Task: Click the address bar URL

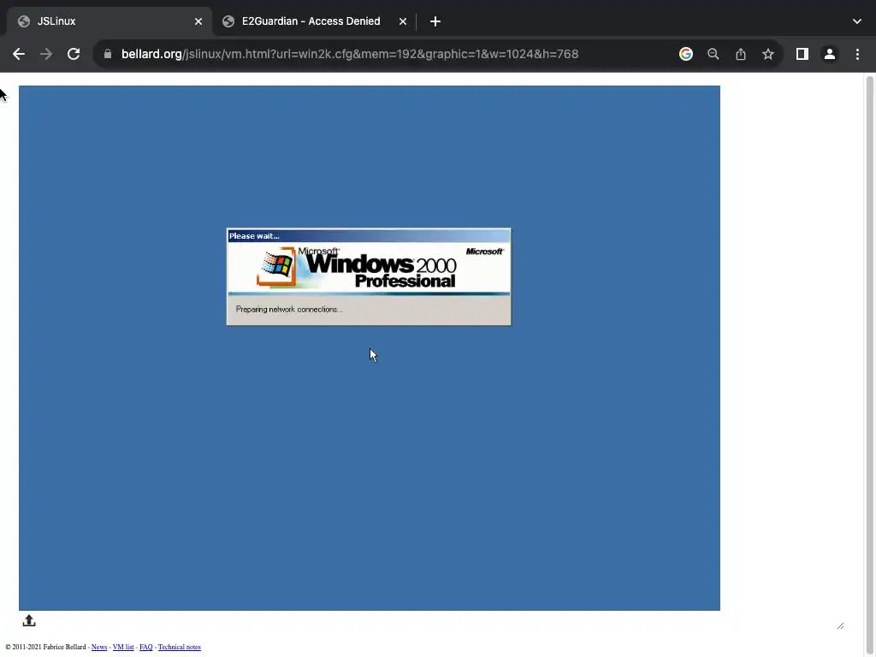Action: tap(350, 54)
